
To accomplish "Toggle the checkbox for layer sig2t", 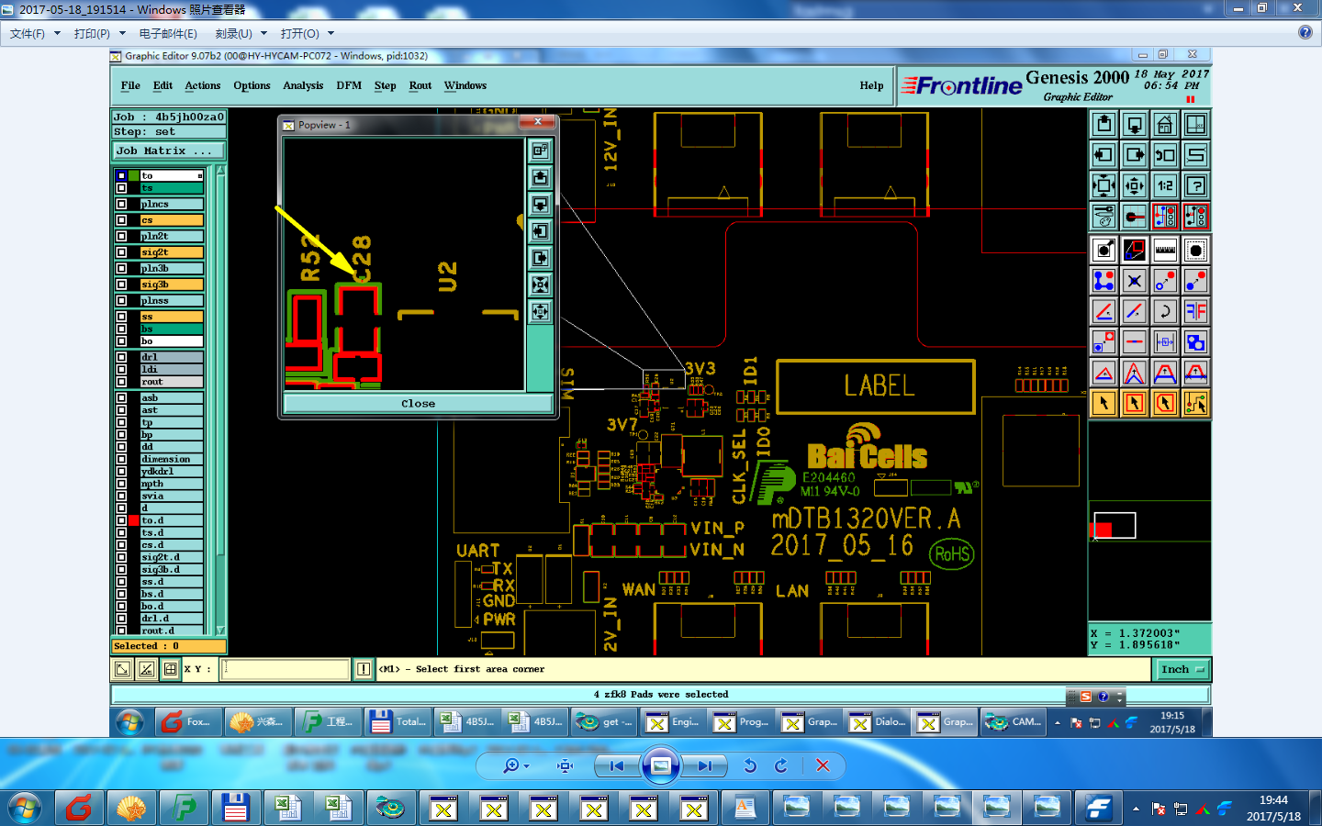I will pos(121,252).
